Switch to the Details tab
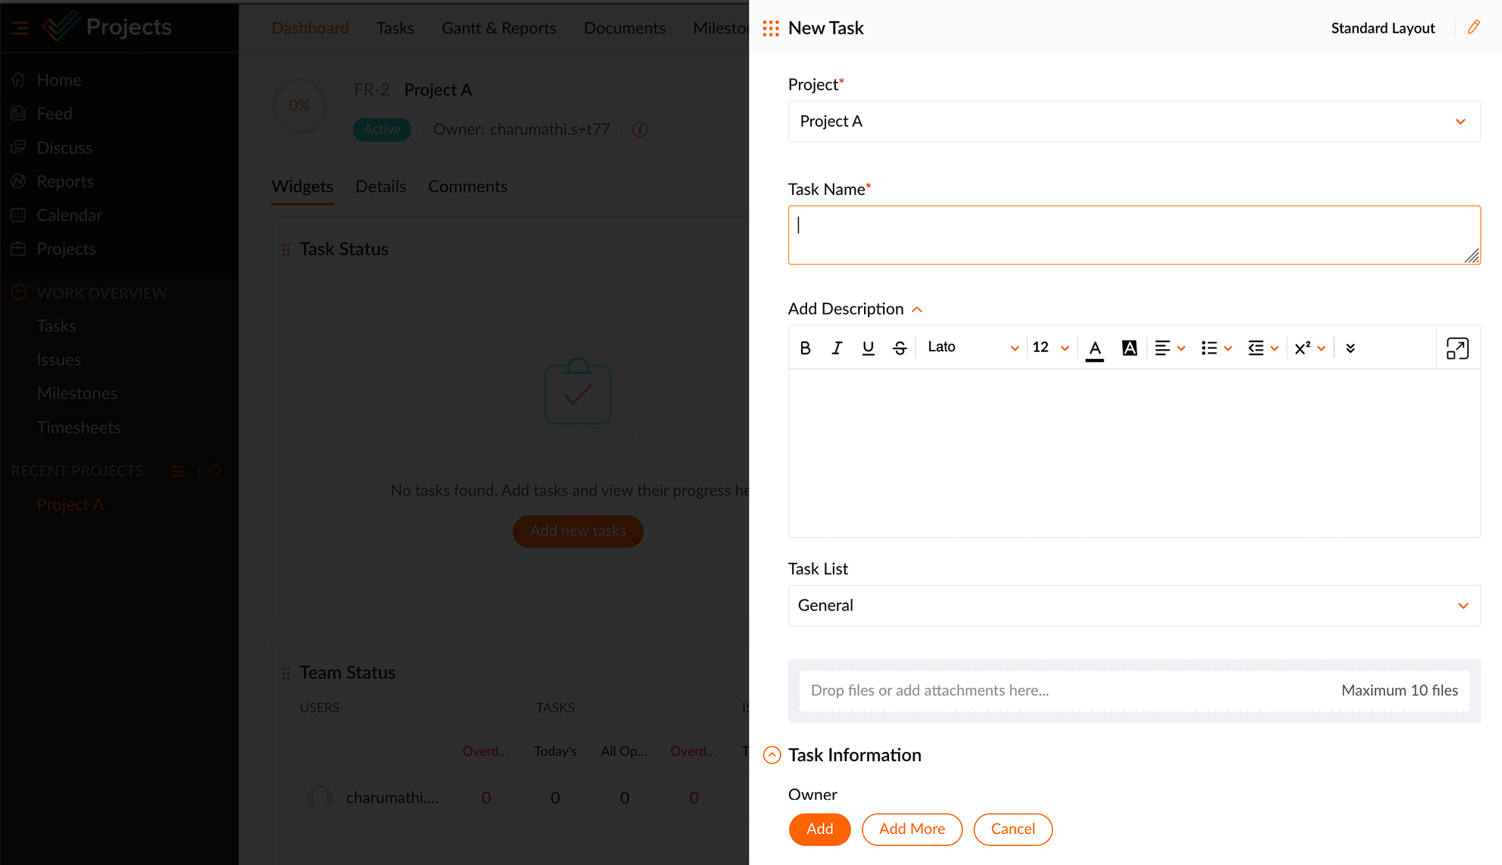The width and height of the screenshot is (1502, 865). [x=381, y=187]
